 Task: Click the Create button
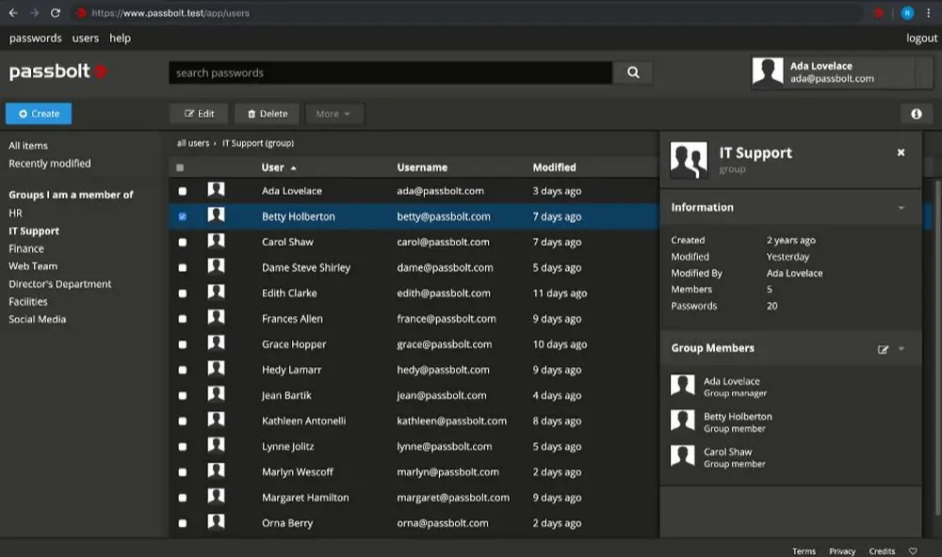coord(39,114)
